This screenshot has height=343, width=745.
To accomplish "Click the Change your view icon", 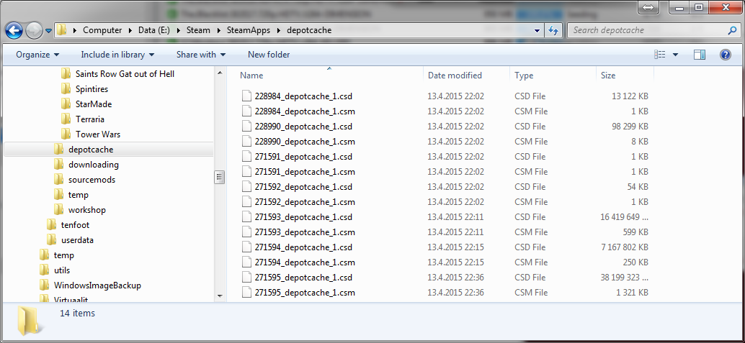I will tap(659, 55).
